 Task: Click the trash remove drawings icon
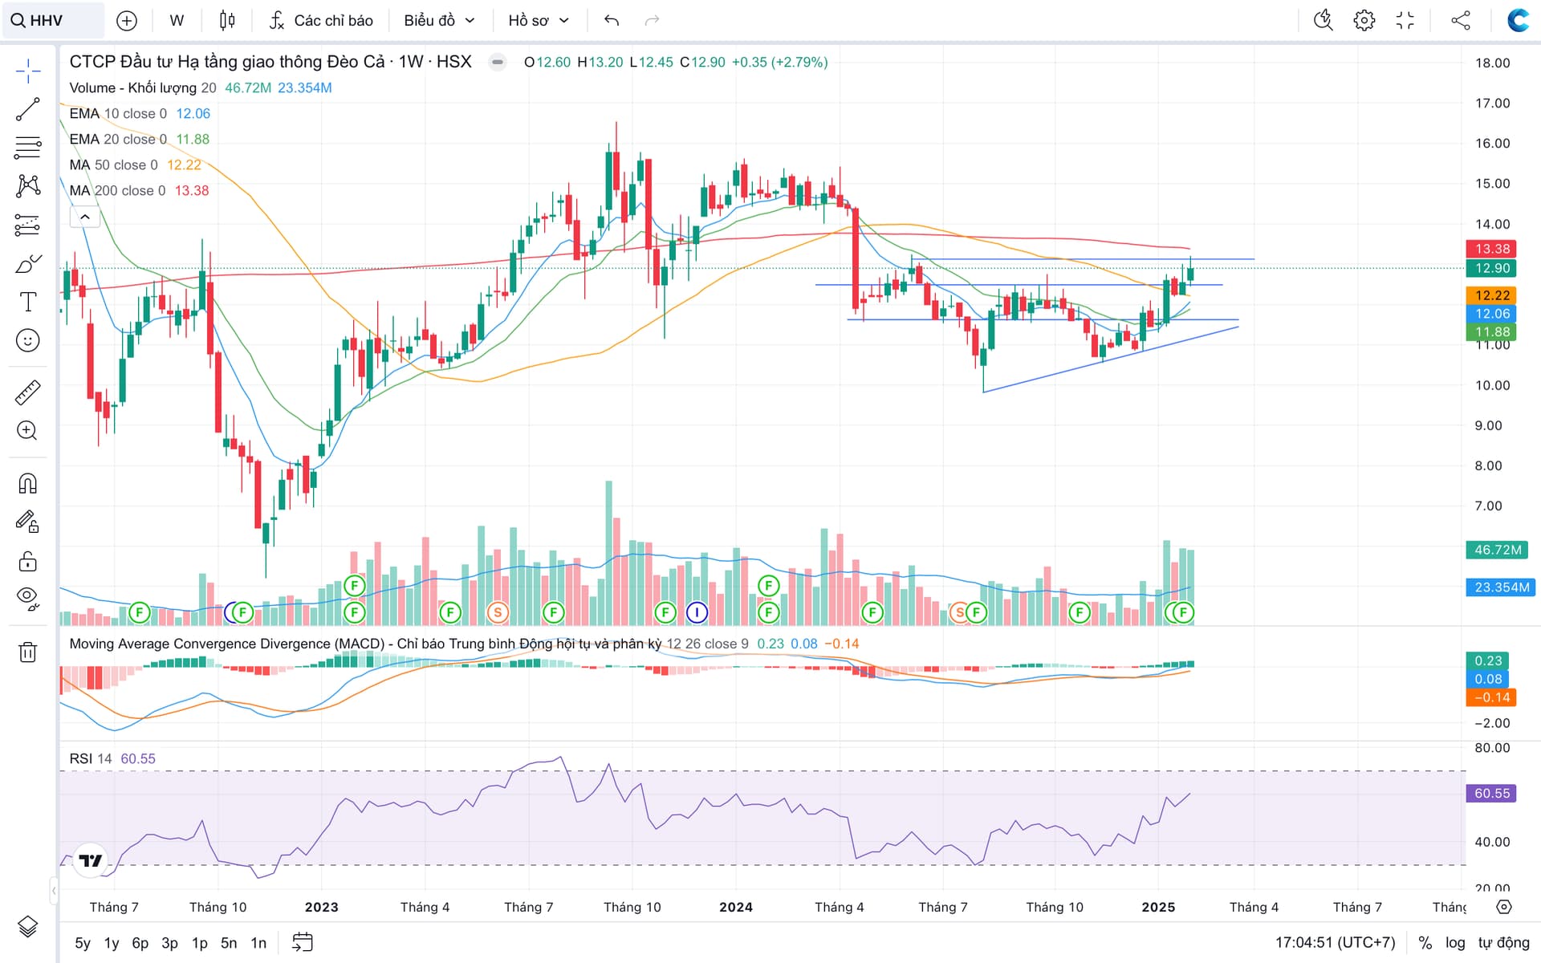coord(27,652)
